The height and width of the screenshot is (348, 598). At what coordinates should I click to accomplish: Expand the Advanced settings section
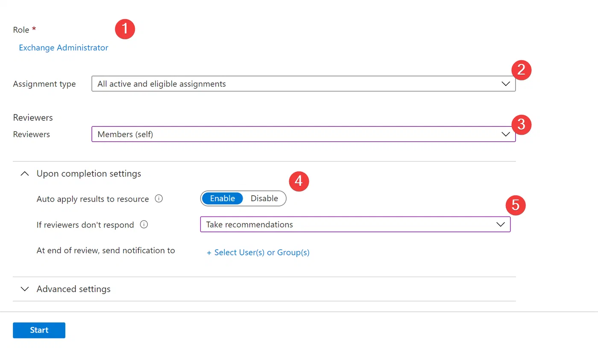[x=25, y=289]
